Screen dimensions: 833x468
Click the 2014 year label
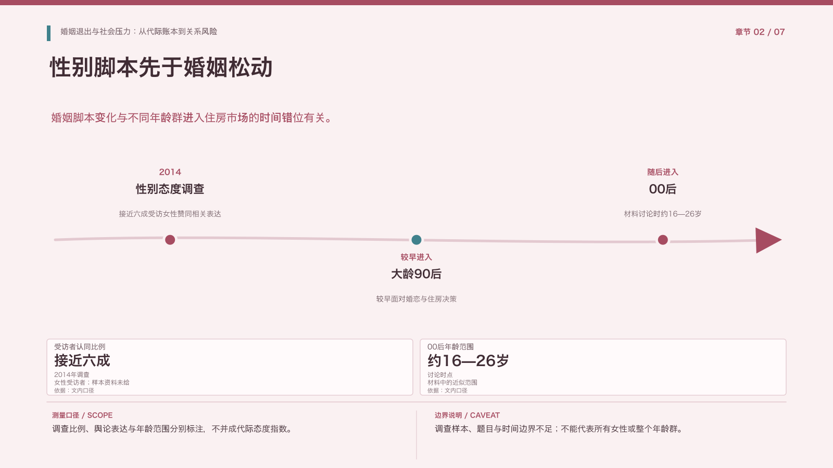(x=170, y=172)
